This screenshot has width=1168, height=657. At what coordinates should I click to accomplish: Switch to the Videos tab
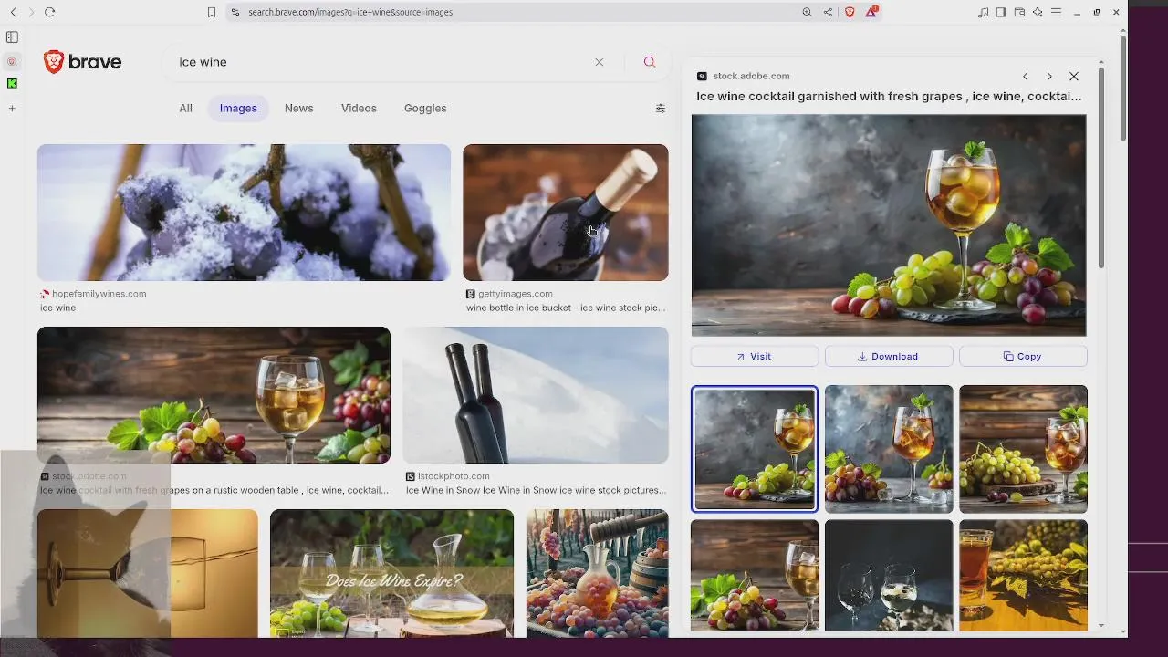point(359,108)
